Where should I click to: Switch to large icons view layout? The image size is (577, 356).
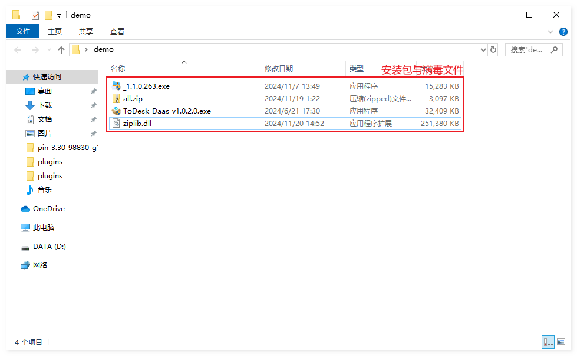[x=562, y=342]
